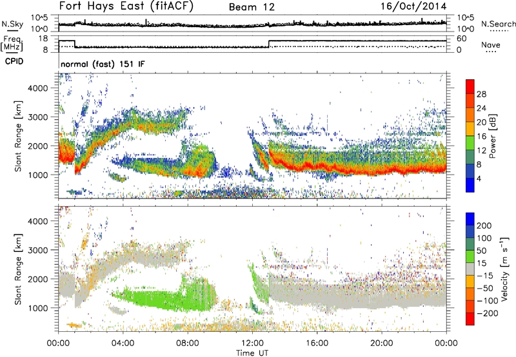Click the '3000' tick on power panel
This screenshot has width=516, height=357.
pos(37,117)
